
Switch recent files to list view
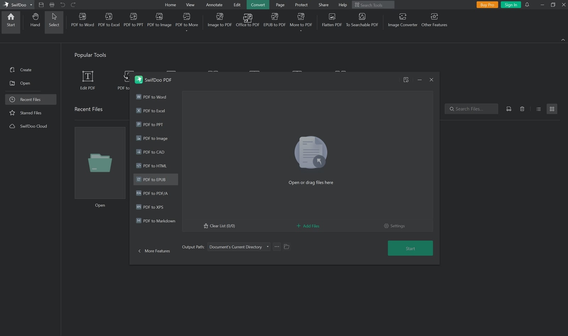(x=539, y=109)
